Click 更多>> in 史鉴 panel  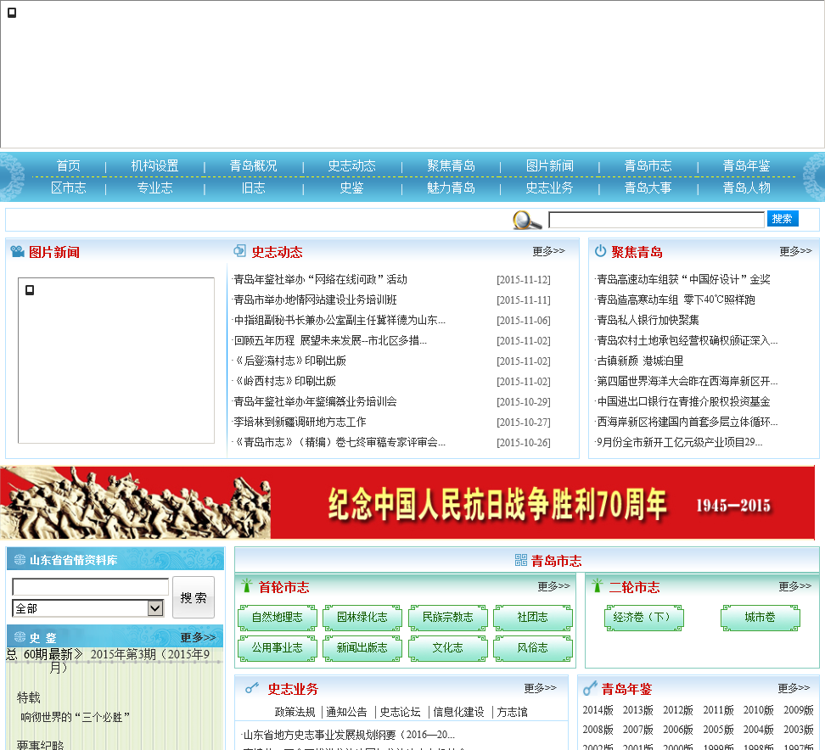198,637
